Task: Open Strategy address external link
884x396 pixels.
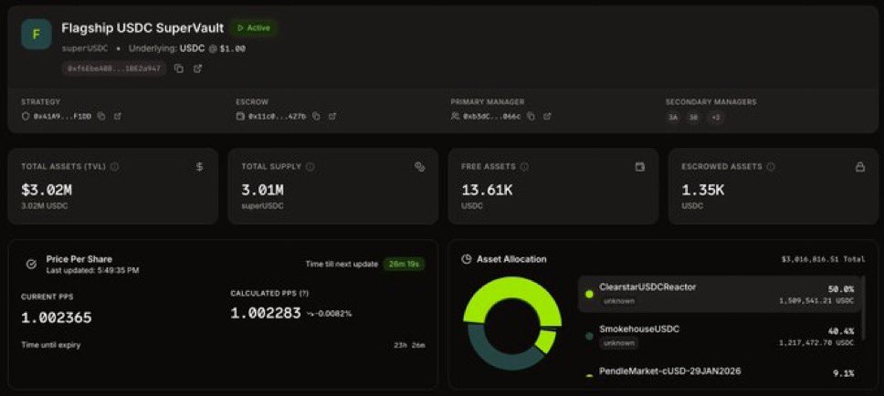Action: pos(117,116)
